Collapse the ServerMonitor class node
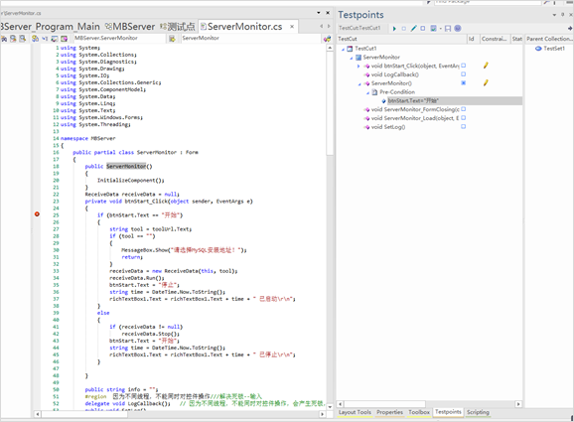Screen dimensions: 574x422 point(352,58)
